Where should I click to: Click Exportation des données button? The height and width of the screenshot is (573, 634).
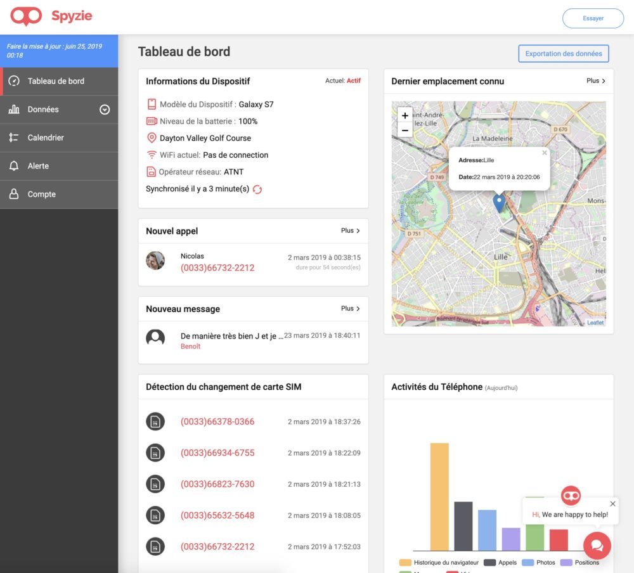[563, 54]
